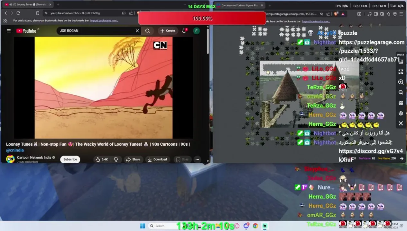
Task: Zoom in on the puzzle
Action: 401,82
